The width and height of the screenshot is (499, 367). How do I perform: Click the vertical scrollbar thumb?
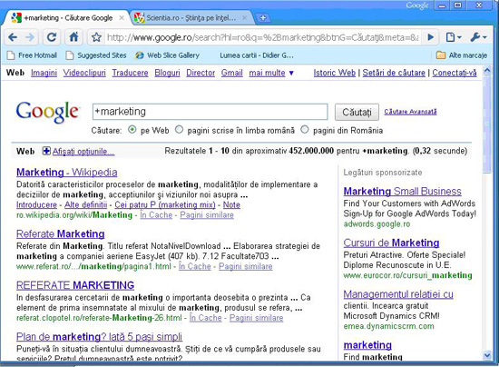[487, 124]
